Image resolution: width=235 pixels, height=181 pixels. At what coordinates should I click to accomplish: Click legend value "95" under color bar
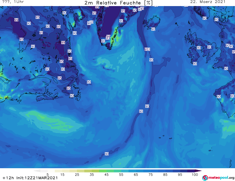(x=180, y=175)
